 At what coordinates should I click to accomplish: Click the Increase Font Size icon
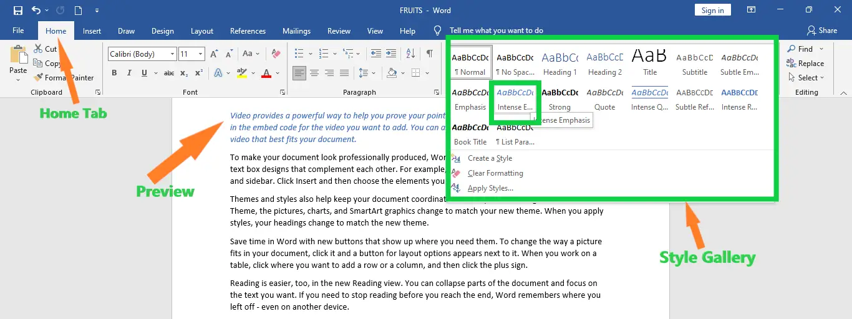coord(215,54)
